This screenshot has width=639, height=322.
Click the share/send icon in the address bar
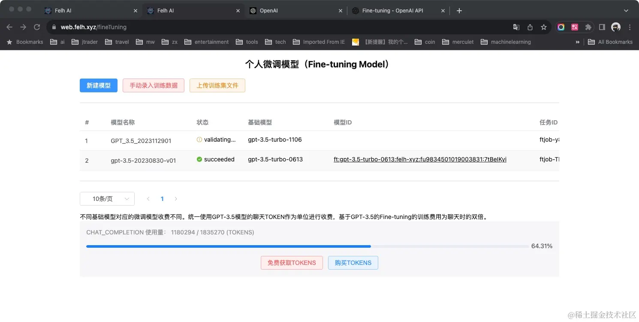tap(530, 27)
